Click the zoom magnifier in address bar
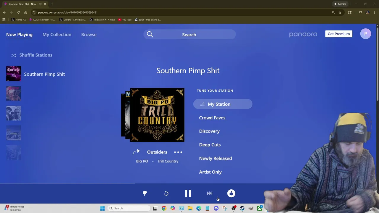 pyautogui.click(x=333, y=12)
